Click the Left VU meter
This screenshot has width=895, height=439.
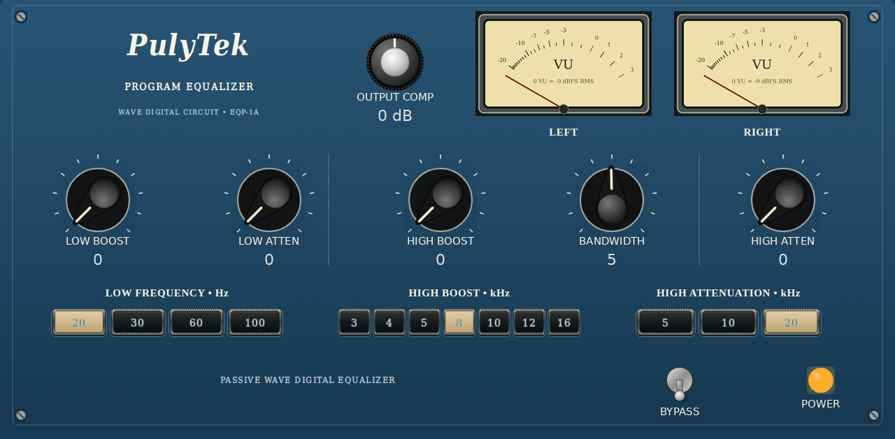pos(564,64)
